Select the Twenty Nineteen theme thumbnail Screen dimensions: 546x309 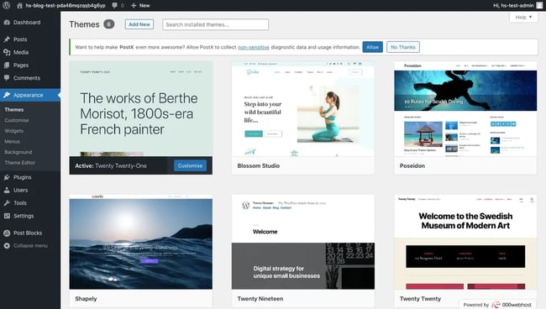click(x=303, y=242)
